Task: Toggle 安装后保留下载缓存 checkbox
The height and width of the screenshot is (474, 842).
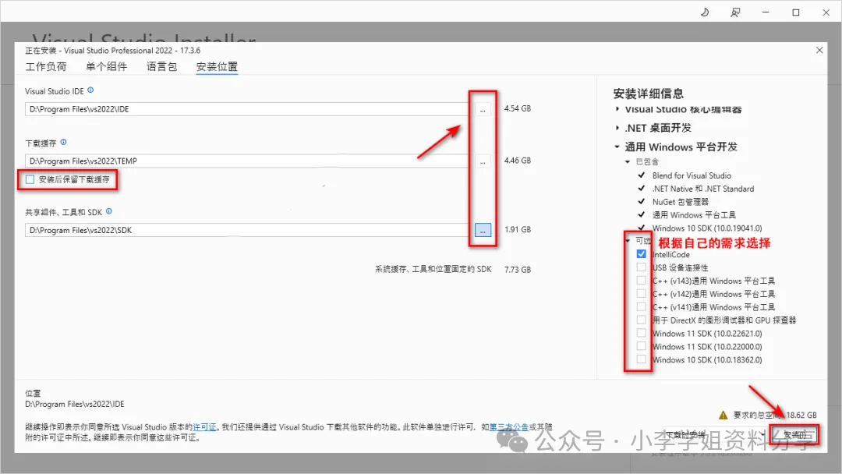Action: click(x=30, y=179)
